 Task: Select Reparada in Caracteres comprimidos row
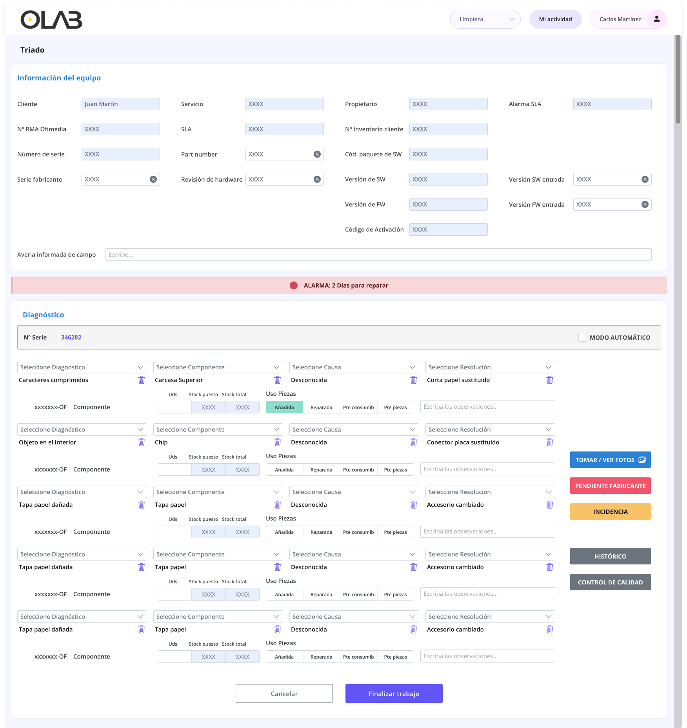tap(322, 407)
